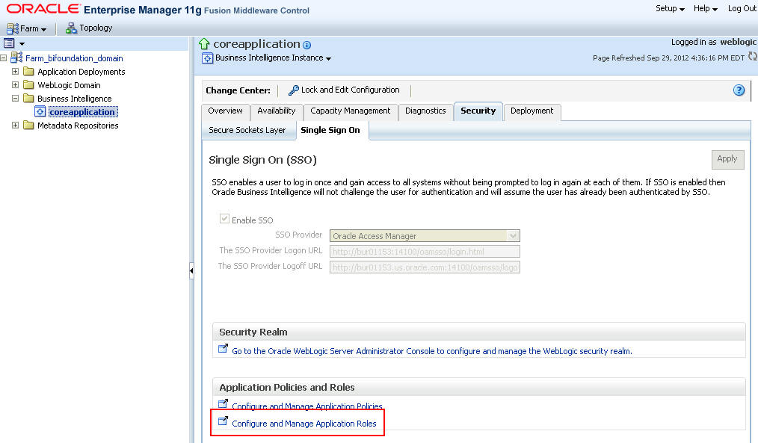Click the key icon in Change Center
The height and width of the screenshot is (443, 758).
294,90
